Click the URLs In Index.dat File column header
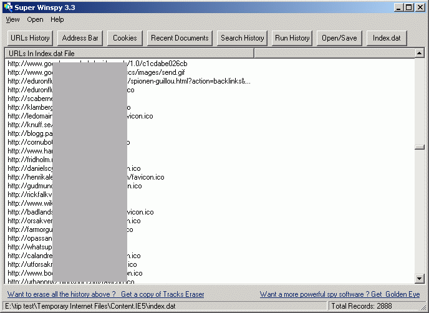This screenshot has height=313, width=429. [130, 54]
